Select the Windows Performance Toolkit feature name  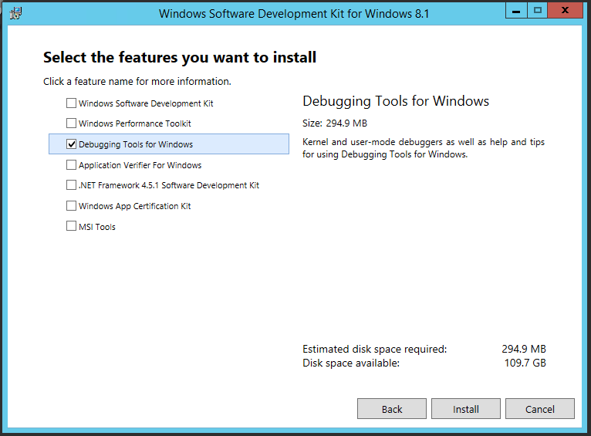coord(135,123)
